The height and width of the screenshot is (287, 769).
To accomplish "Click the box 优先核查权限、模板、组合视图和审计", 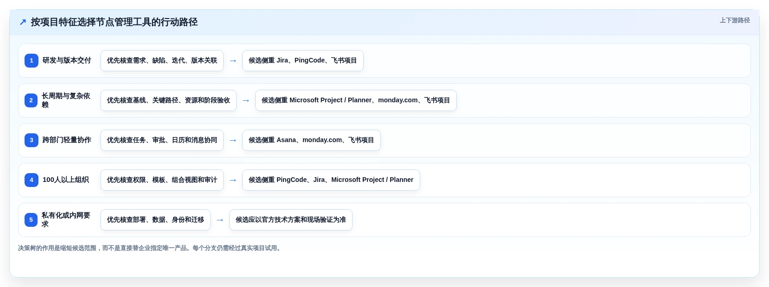I will pyautogui.click(x=162, y=180).
